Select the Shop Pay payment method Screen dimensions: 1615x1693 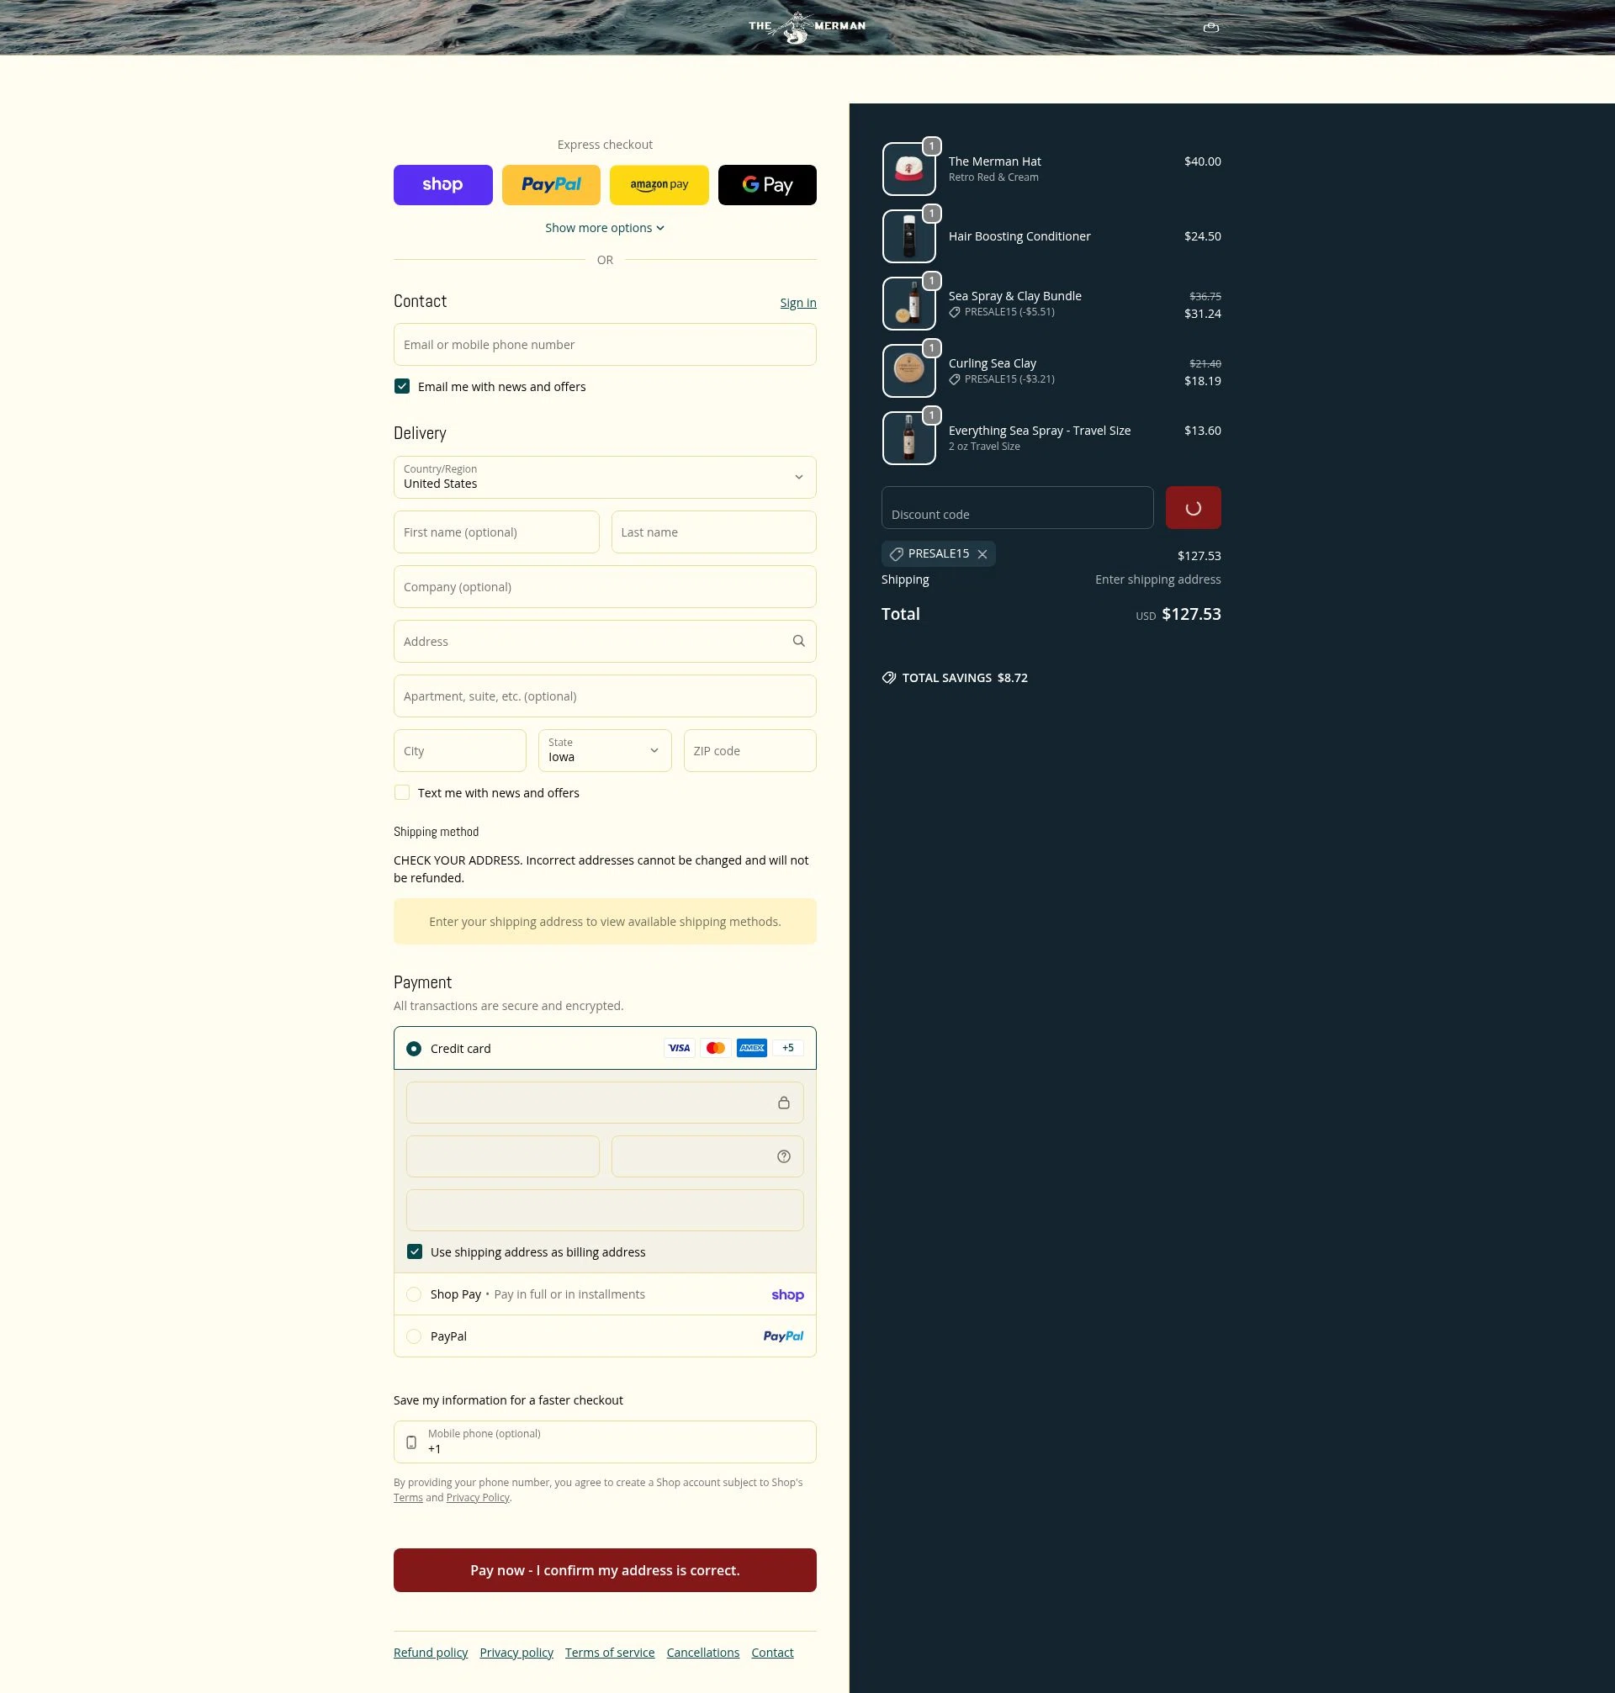pyautogui.click(x=414, y=1294)
